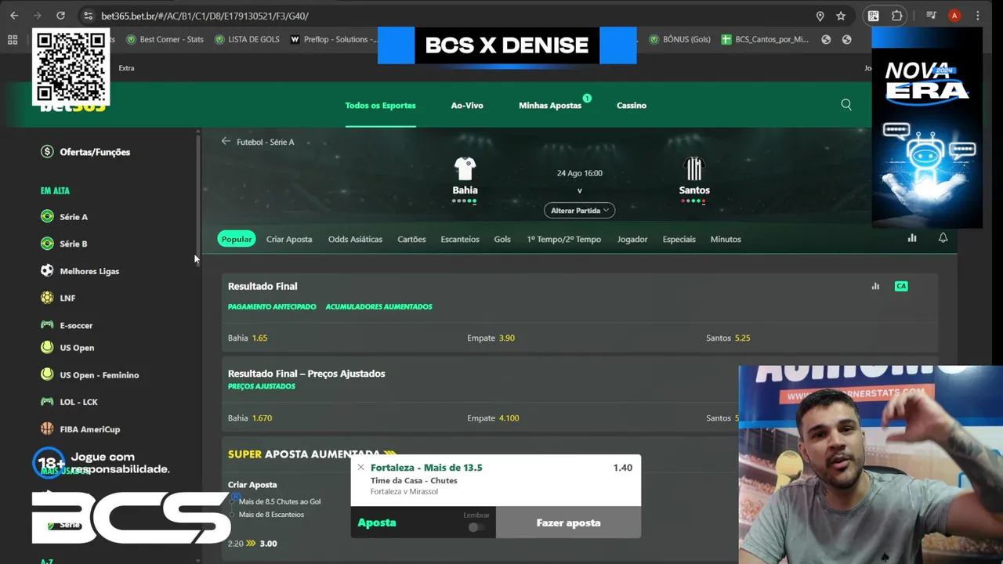Go back using Futebol - Série A arrow
The height and width of the screenshot is (564, 1003).
coord(226,142)
